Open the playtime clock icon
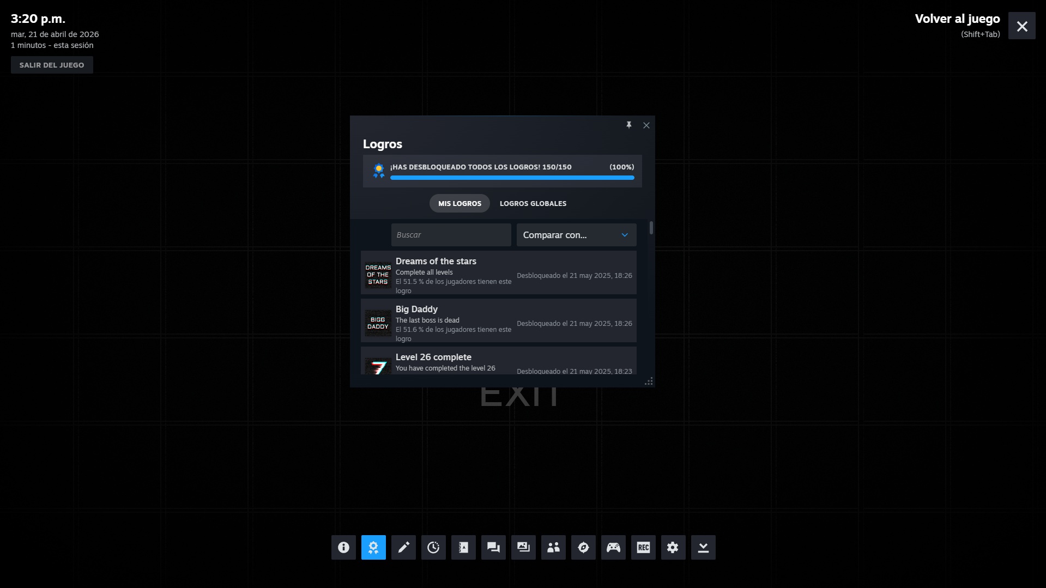Viewport: 1046px width, 588px height. [433, 547]
